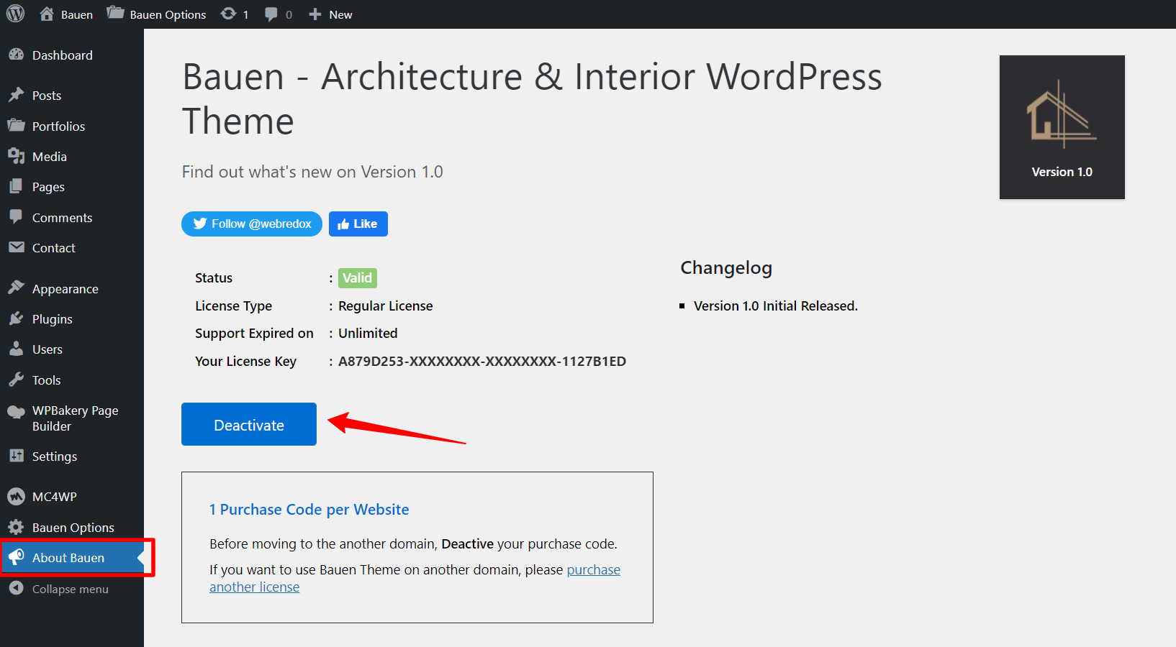Viewport: 1176px width, 647px height.
Task: Click the plus icon next to New
Action: (315, 14)
